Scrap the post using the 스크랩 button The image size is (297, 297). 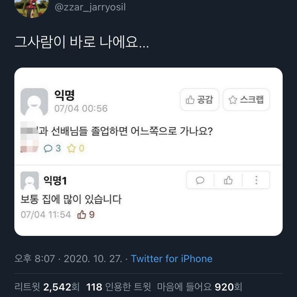pyautogui.click(x=246, y=100)
